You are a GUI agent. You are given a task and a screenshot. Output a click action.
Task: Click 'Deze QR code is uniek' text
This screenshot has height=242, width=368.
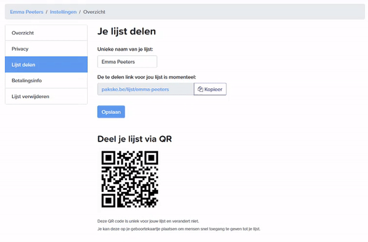(148, 221)
